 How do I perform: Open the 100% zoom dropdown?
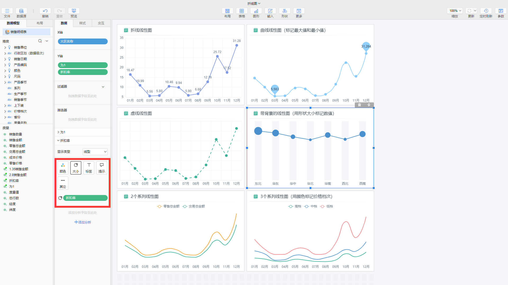455,11
